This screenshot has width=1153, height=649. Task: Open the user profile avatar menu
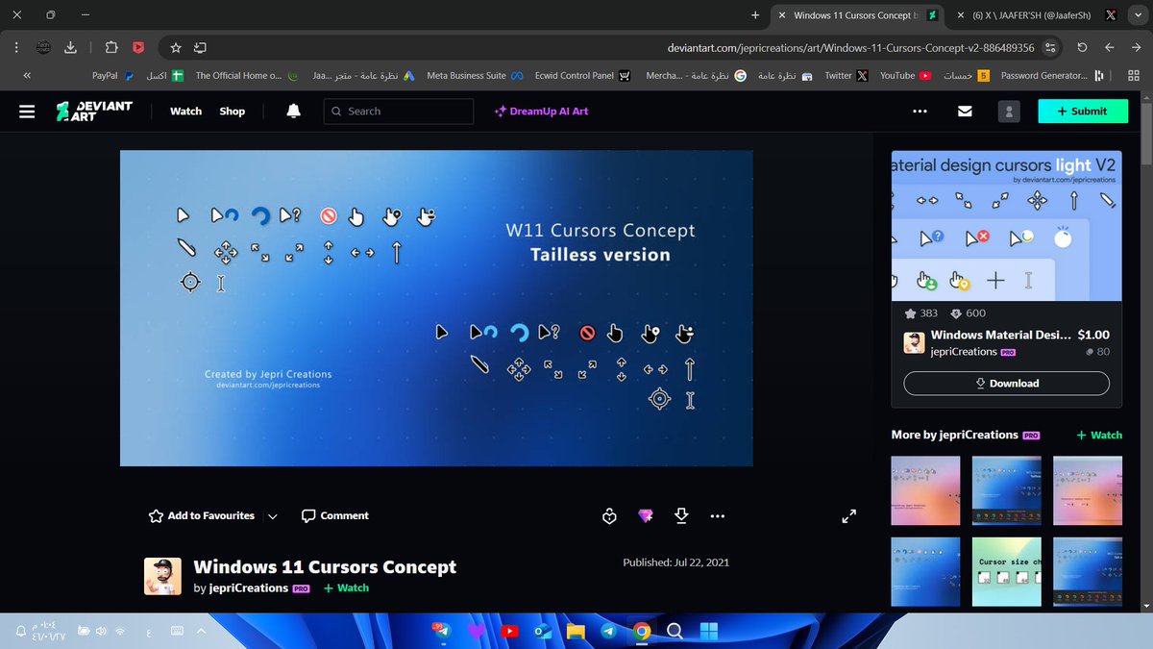click(1009, 112)
